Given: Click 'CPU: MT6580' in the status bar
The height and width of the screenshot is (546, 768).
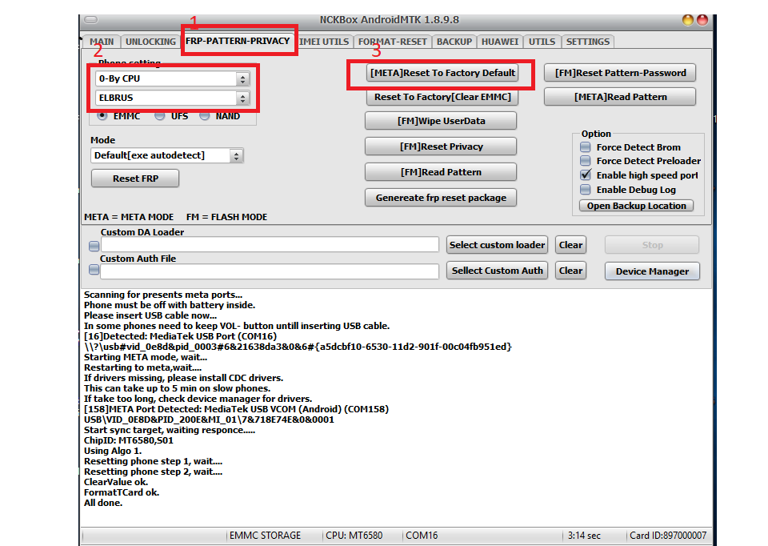Looking at the screenshot, I should [354, 536].
